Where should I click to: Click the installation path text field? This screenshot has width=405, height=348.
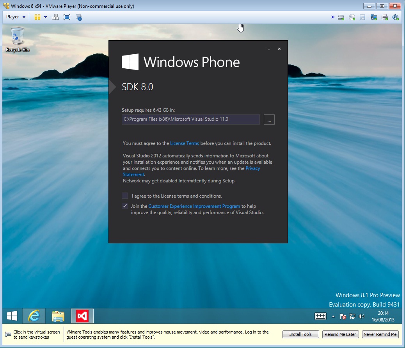click(x=190, y=120)
